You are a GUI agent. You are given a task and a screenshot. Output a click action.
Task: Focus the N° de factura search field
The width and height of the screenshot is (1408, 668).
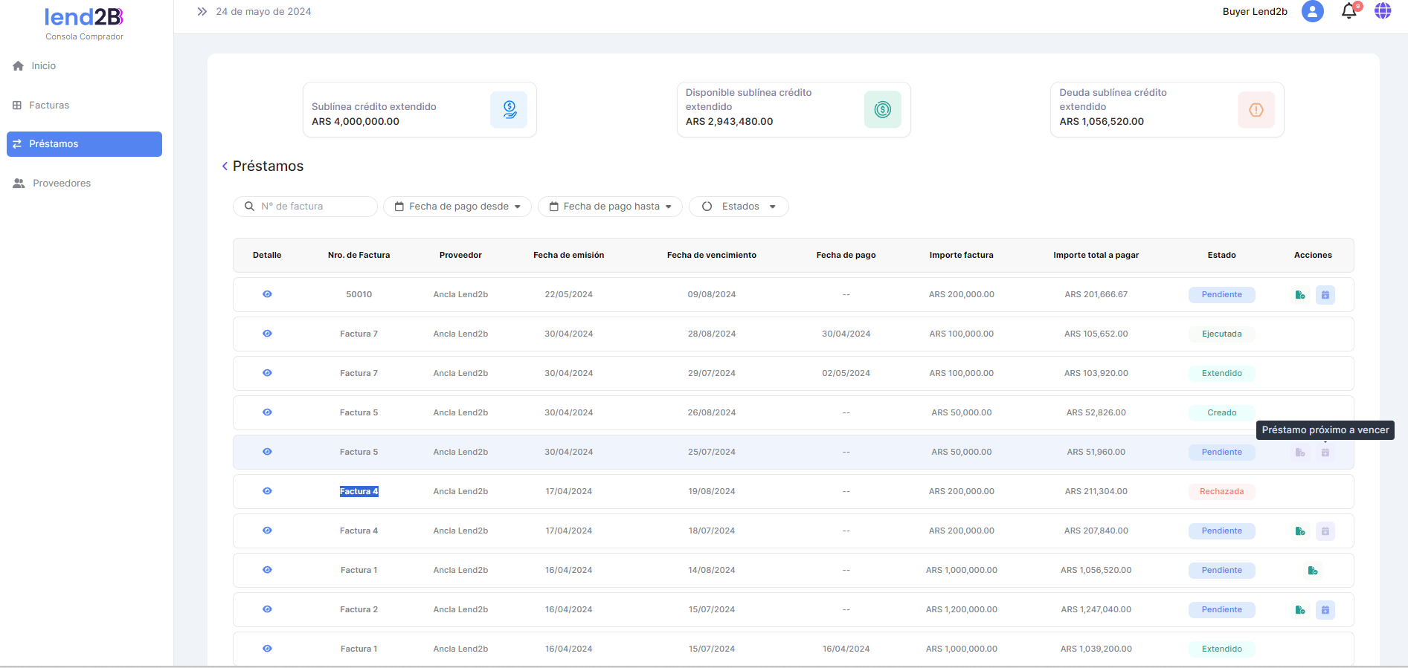312,207
